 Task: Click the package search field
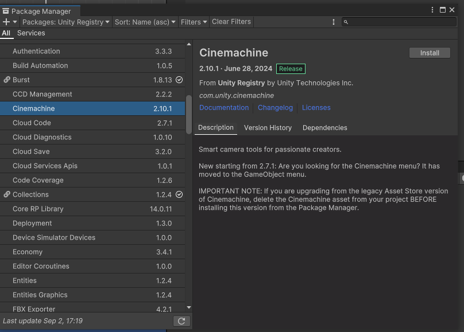point(399,22)
